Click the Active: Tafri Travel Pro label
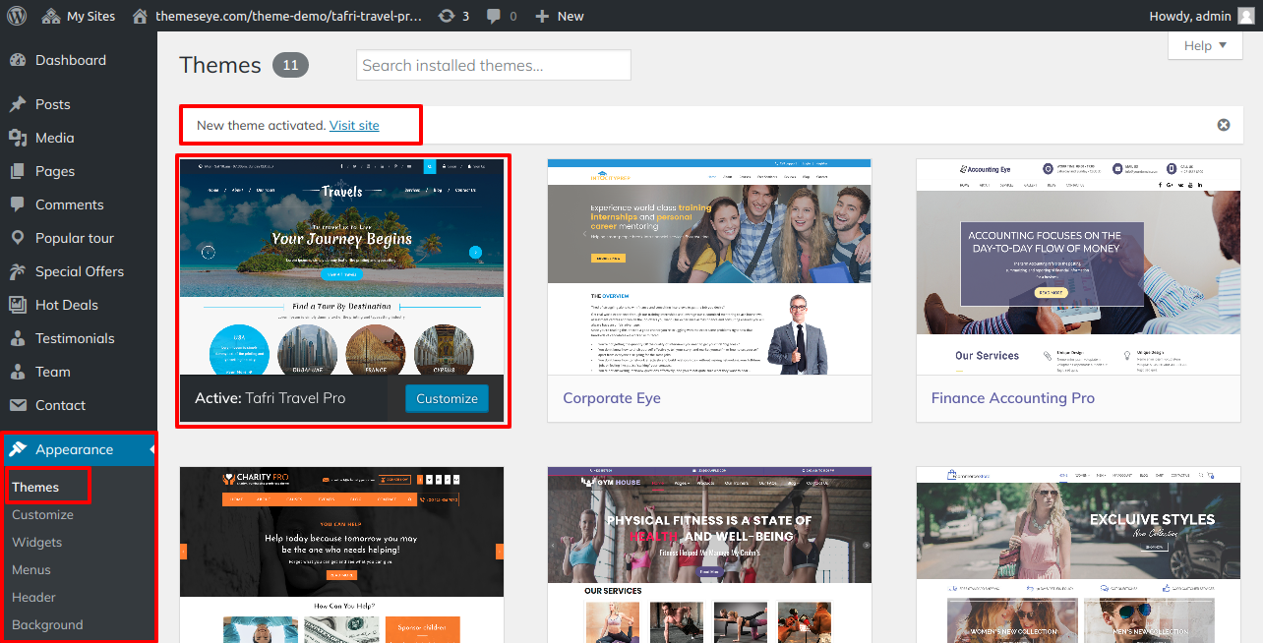 [x=271, y=398]
